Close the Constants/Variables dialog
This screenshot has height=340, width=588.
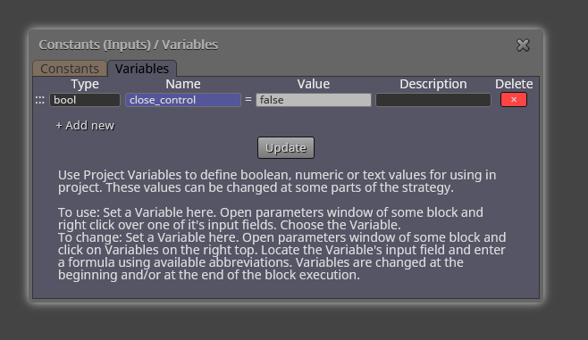pos(523,45)
